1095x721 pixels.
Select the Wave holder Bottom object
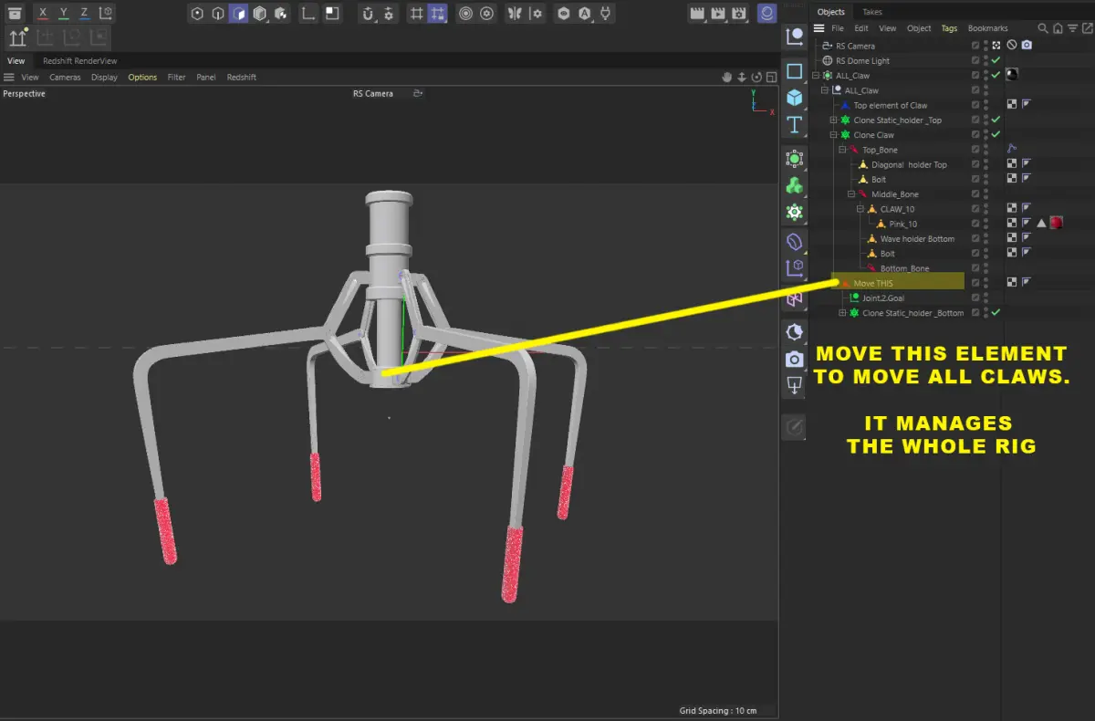click(917, 239)
